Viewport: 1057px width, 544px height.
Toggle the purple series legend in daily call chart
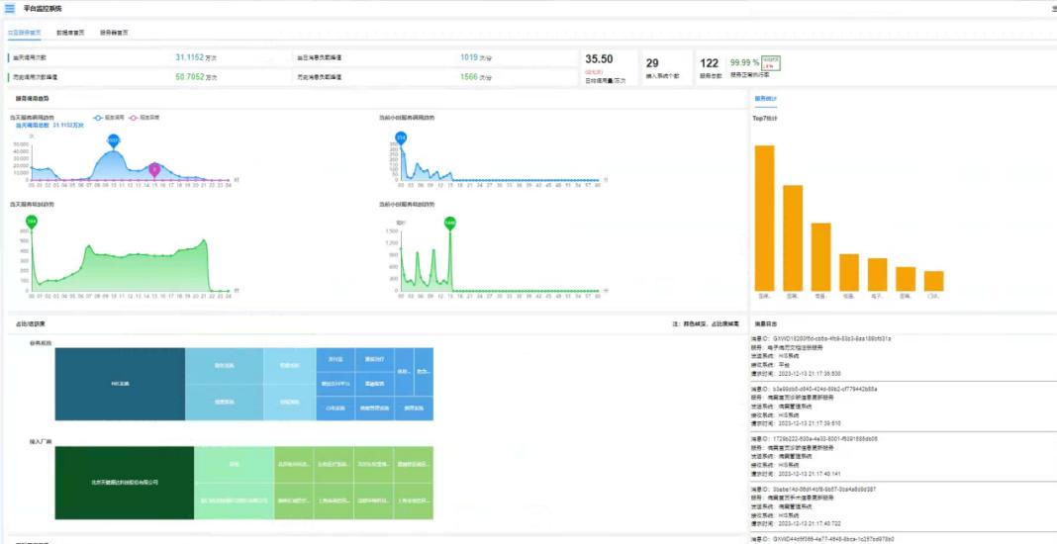(142, 117)
